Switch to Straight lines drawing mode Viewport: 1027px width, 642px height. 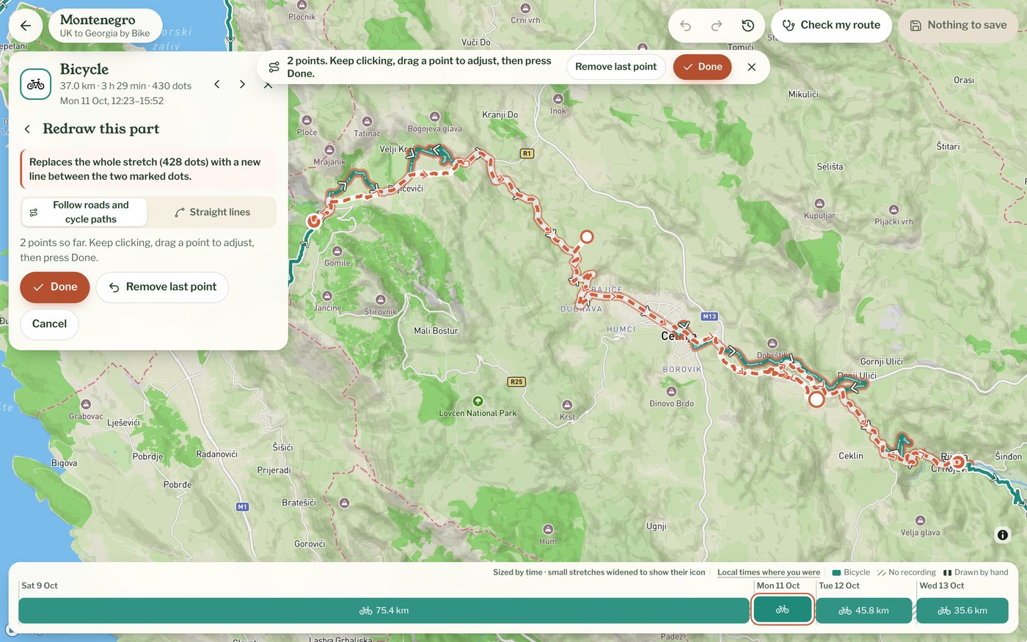[x=212, y=212]
